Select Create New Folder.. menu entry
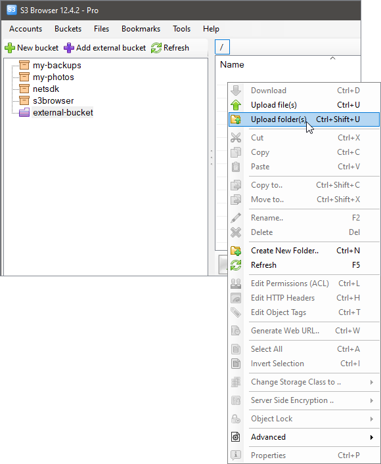381x464 pixels. coord(304,251)
